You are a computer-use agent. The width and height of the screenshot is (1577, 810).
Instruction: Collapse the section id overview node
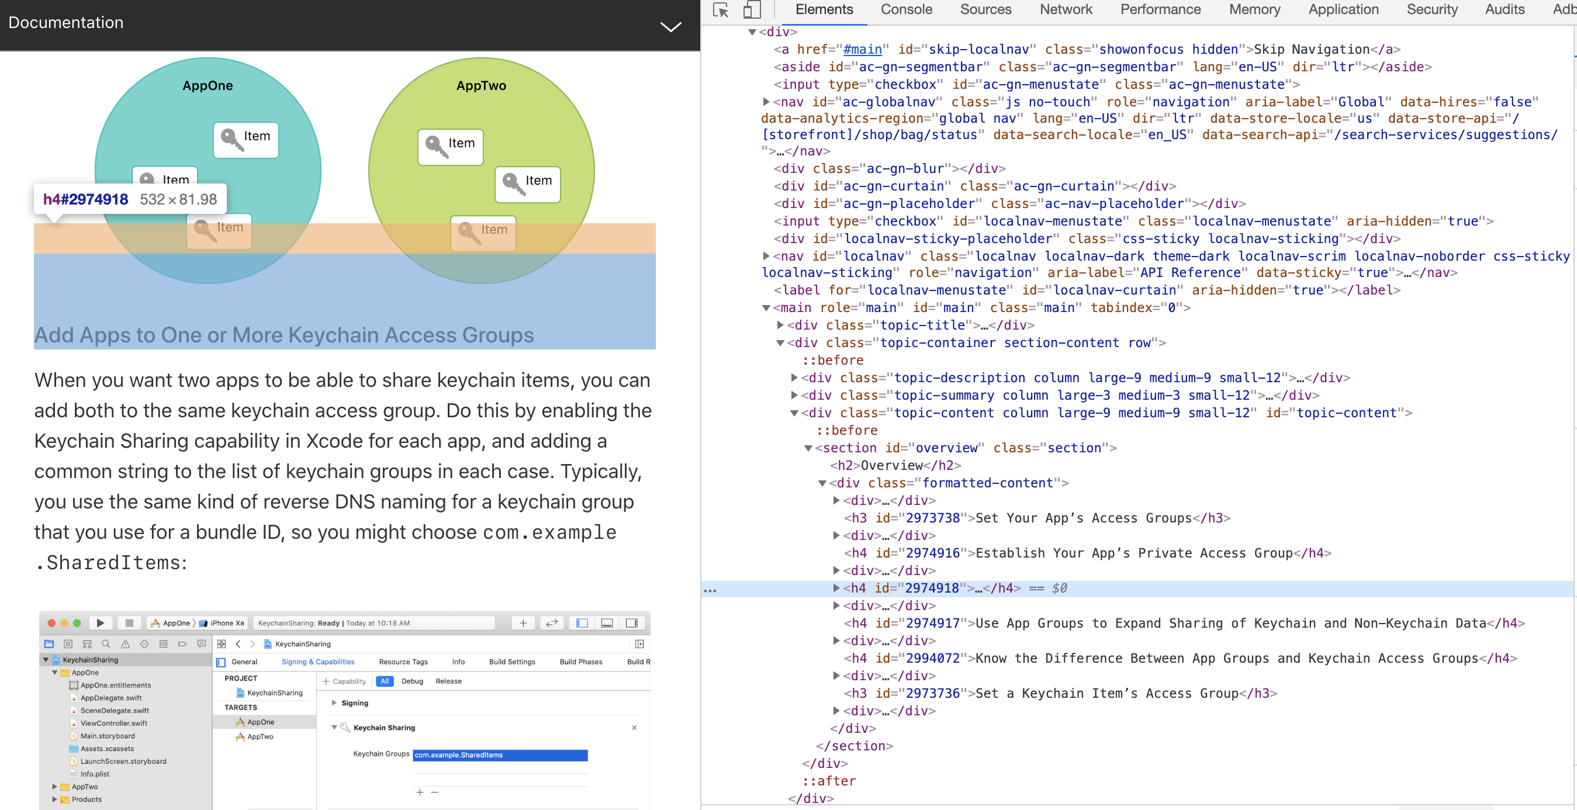click(808, 448)
